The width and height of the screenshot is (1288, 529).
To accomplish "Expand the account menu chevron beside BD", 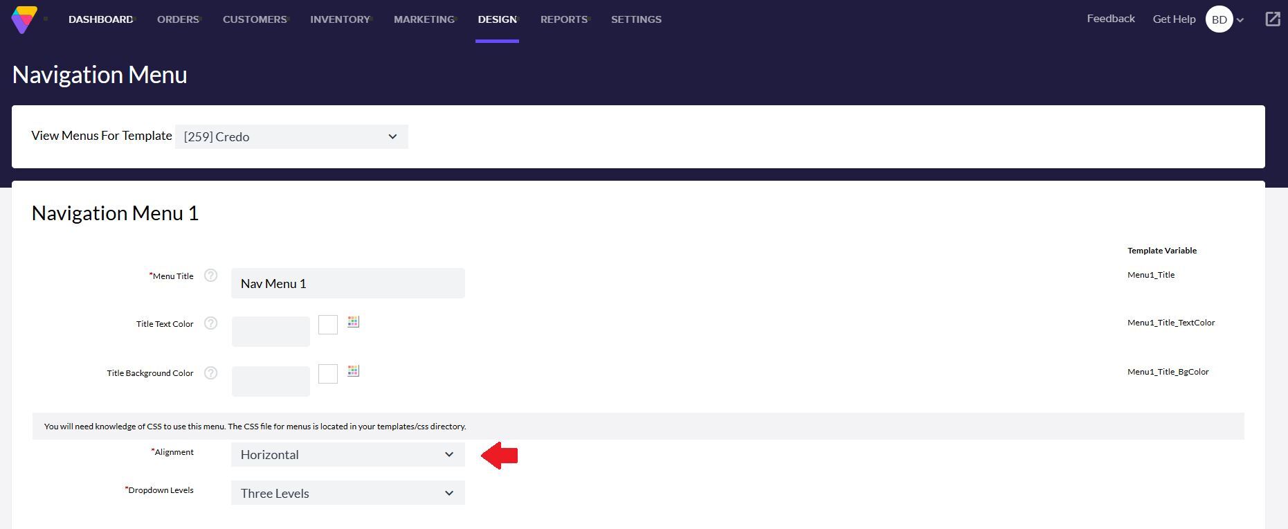I will [1240, 20].
